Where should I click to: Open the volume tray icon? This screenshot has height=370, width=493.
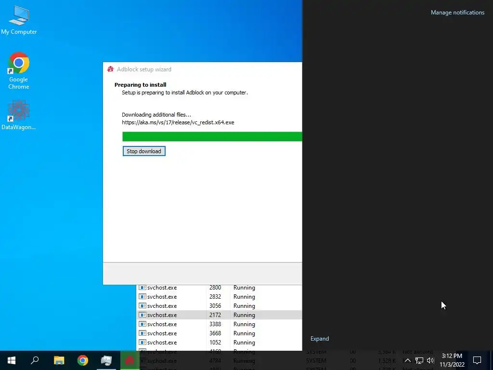coord(430,360)
